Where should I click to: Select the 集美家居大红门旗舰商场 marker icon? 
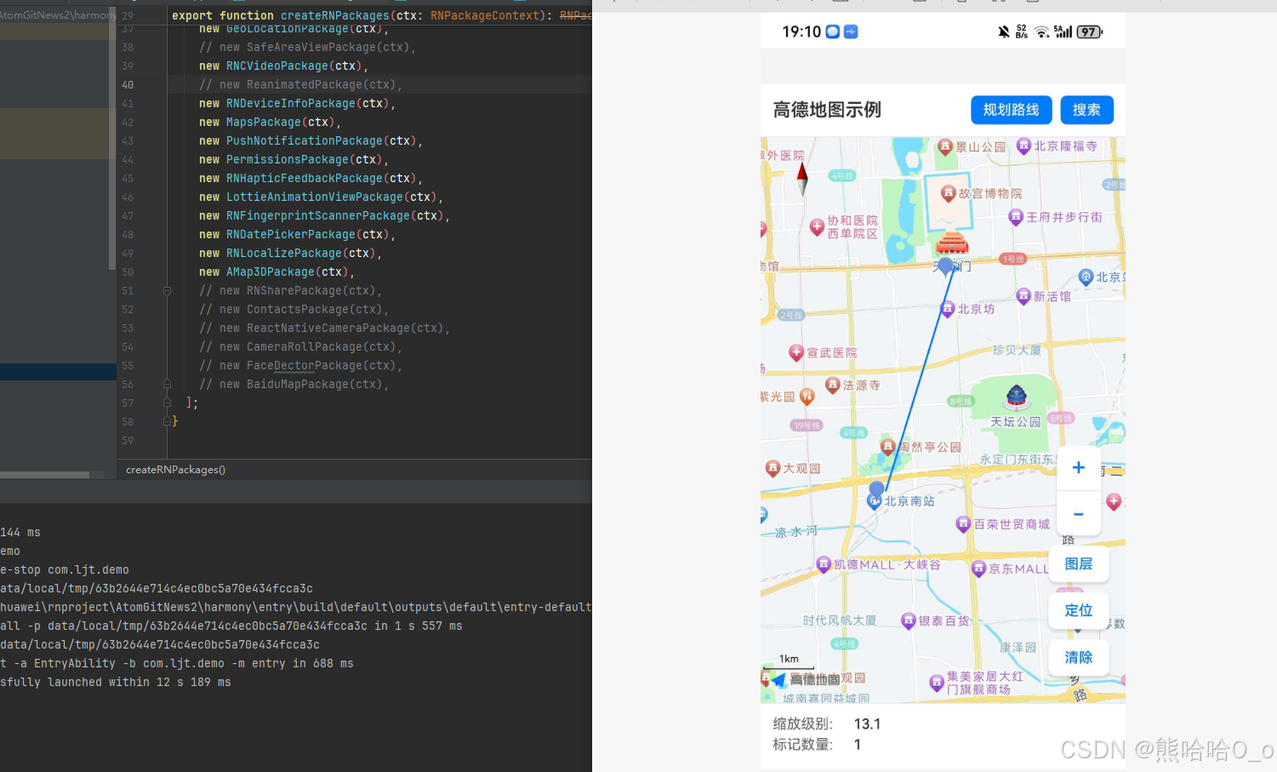937,682
